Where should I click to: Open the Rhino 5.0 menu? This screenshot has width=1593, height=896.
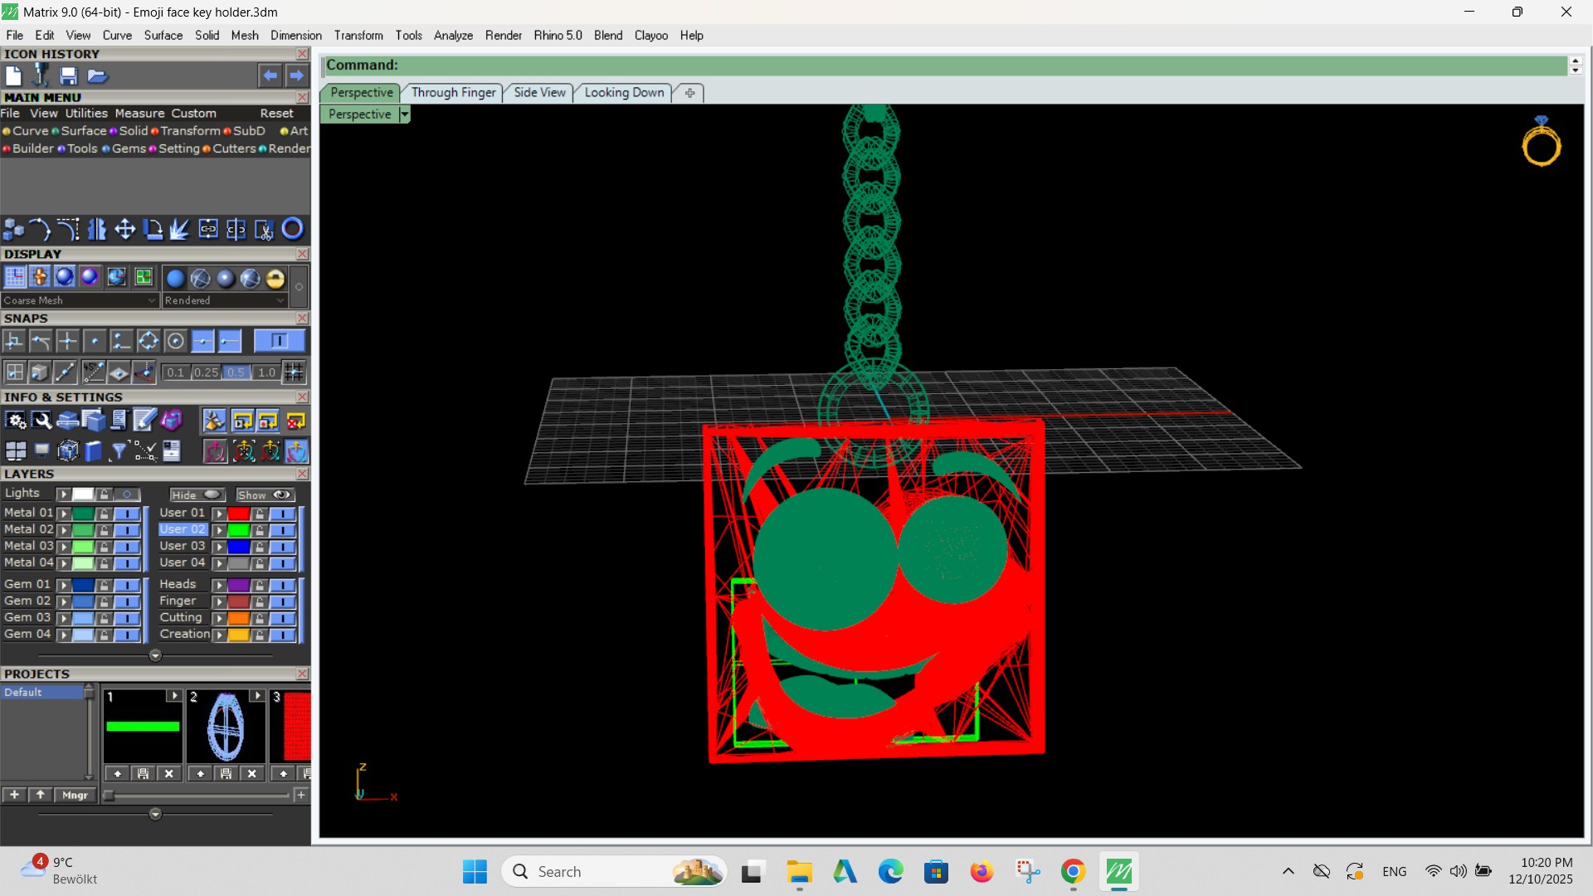(x=558, y=36)
